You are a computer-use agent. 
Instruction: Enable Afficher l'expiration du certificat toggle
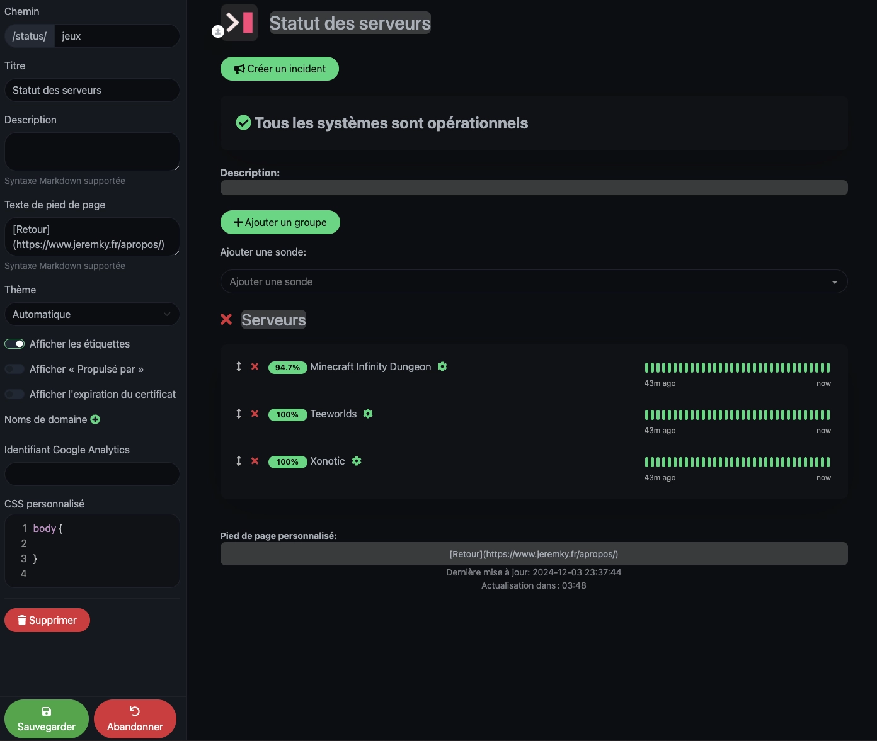click(x=14, y=394)
